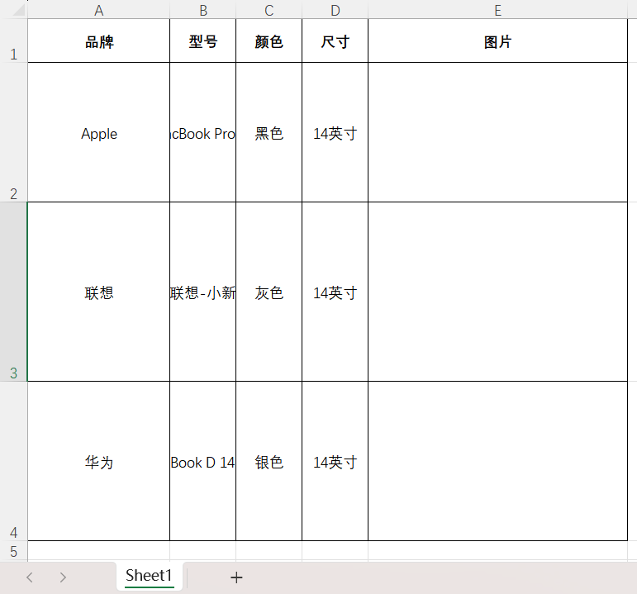Select the 灰色 cell
This screenshot has width=637, height=594.
pos(269,292)
